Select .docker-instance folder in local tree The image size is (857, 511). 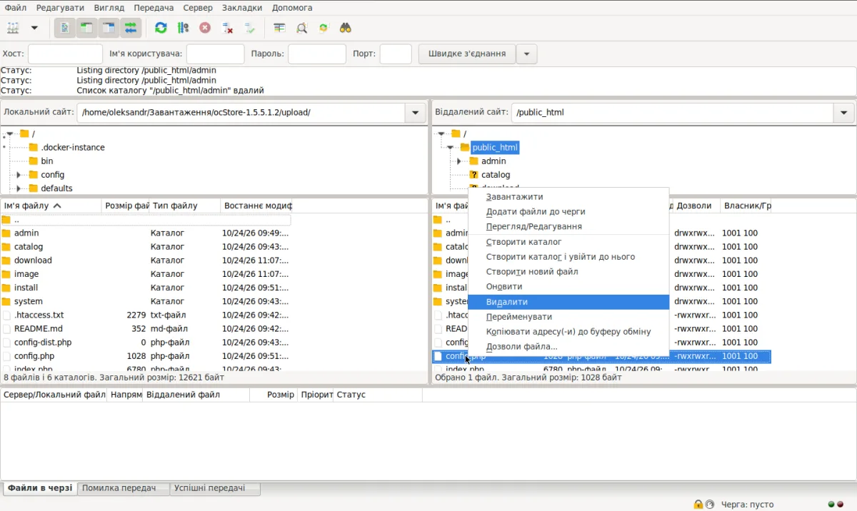point(72,148)
